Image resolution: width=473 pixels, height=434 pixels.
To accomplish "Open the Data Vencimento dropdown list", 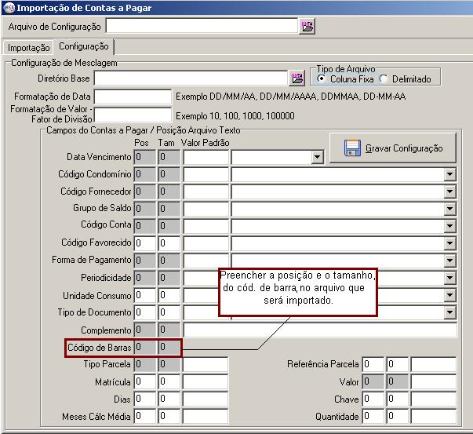I will coord(317,158).
